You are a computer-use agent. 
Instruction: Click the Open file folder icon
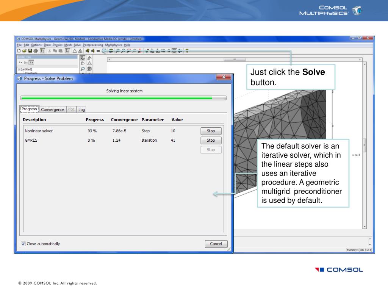tap(24, 51)
